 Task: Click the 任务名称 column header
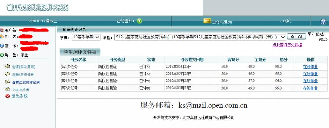(x=78, y=60)
